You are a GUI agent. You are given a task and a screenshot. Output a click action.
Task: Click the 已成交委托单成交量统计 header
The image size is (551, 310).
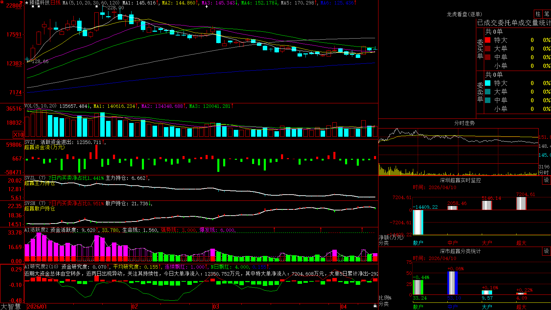click(x=514, y=23)
